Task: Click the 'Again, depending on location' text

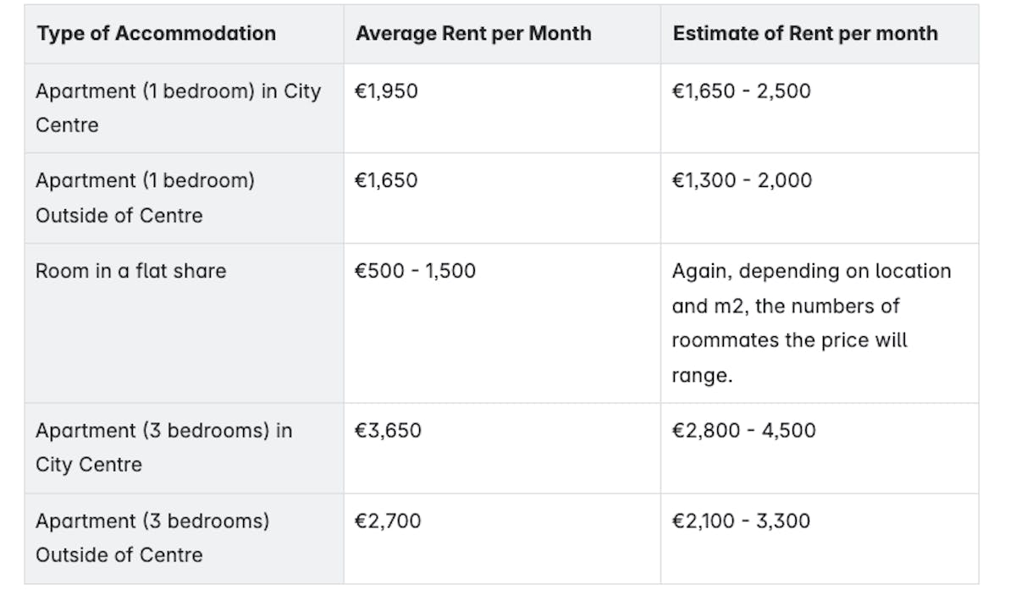Action: 811,271
